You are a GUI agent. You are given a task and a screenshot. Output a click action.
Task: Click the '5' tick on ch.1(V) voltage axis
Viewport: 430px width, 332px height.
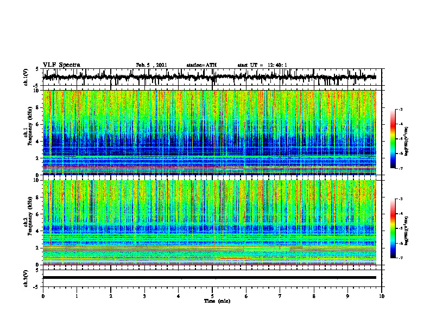37,69
